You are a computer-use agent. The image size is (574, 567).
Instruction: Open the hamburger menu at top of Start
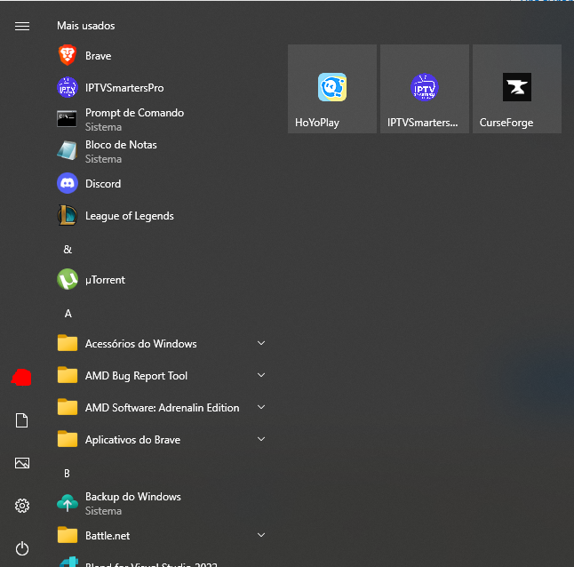tap(22, 26)
